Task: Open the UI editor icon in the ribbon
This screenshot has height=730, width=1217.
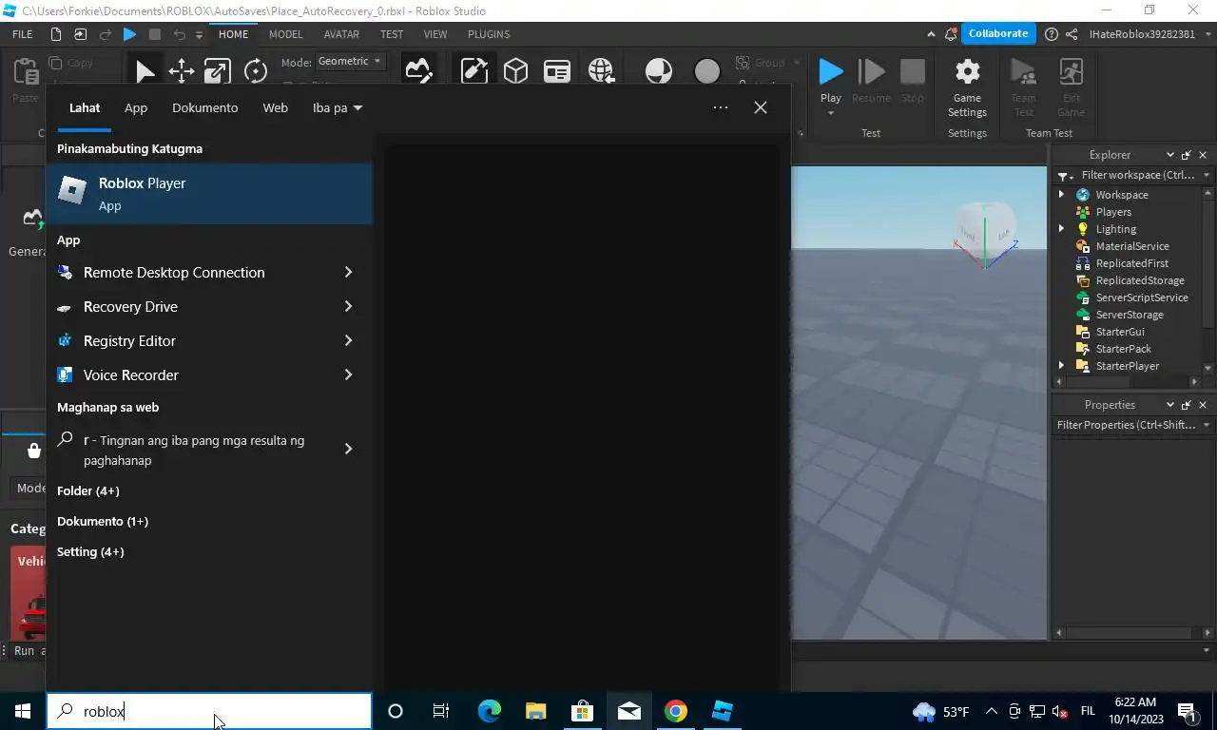Action: click(x=557, y=71)
